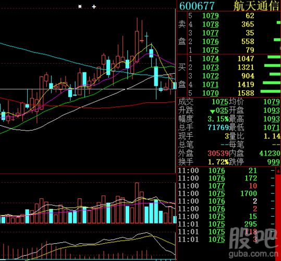Click the 买盘 buy side label

(x=182, y=76)
